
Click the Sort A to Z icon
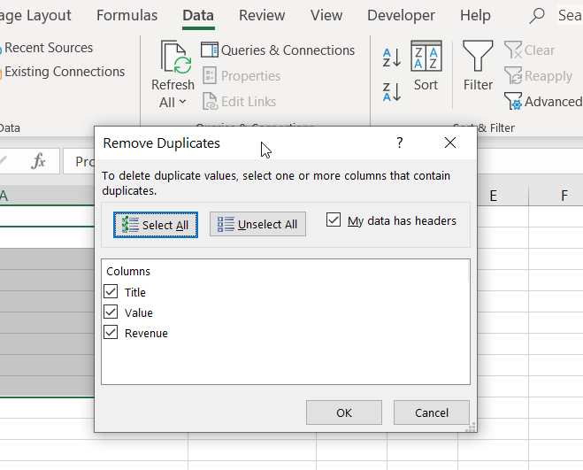pyautogui.click(x=391, y=58)
